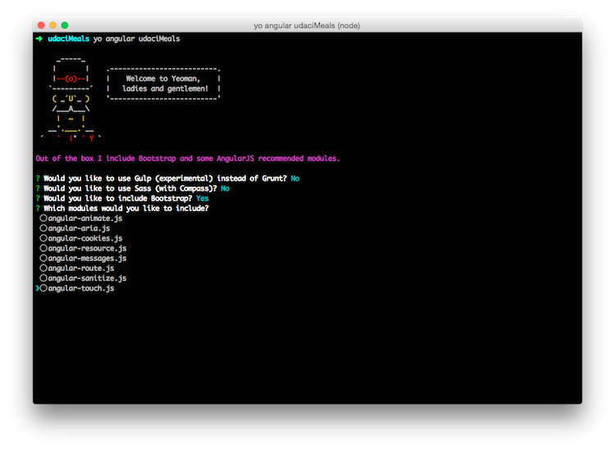This screenshot has height=451, width=615.
Task: Maximize the terminal using green button
Action: click(65, 26)
